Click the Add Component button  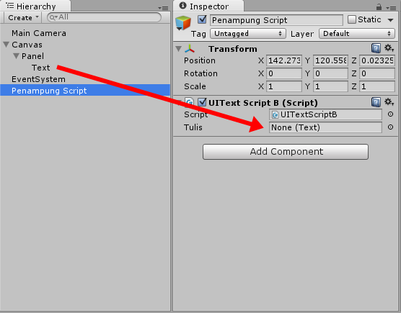point(286,152)
